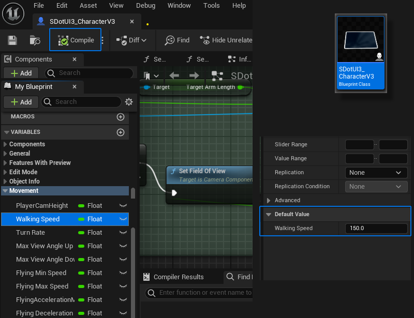The height and width of the screenshot is (318, 414).
Task: Click Browse to asset in Content Browser icon
Action: (x=35, y=40)
